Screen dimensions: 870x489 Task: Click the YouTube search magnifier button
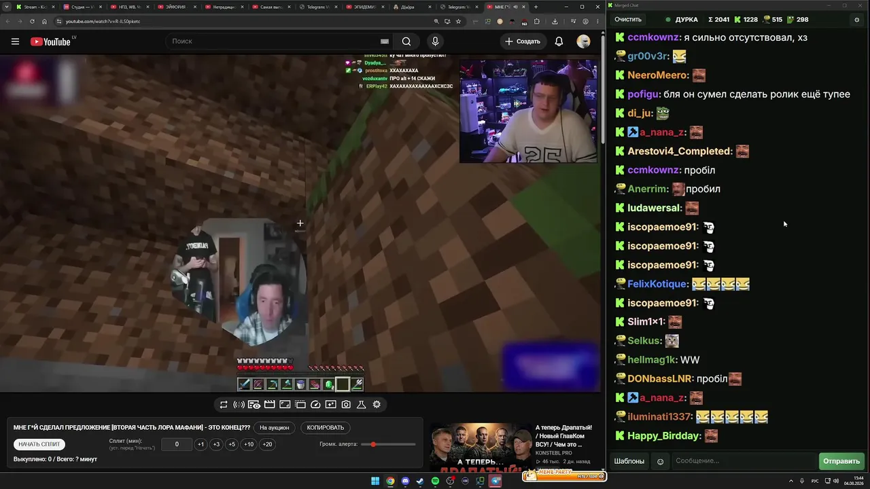coord(406,41)
